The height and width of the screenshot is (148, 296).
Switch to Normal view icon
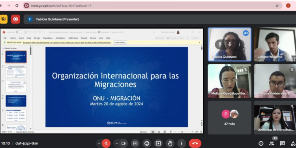pyautogui.click(x=153, y=132)
